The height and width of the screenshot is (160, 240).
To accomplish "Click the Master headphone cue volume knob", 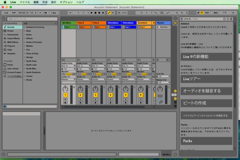I will [x=160, y=101].
